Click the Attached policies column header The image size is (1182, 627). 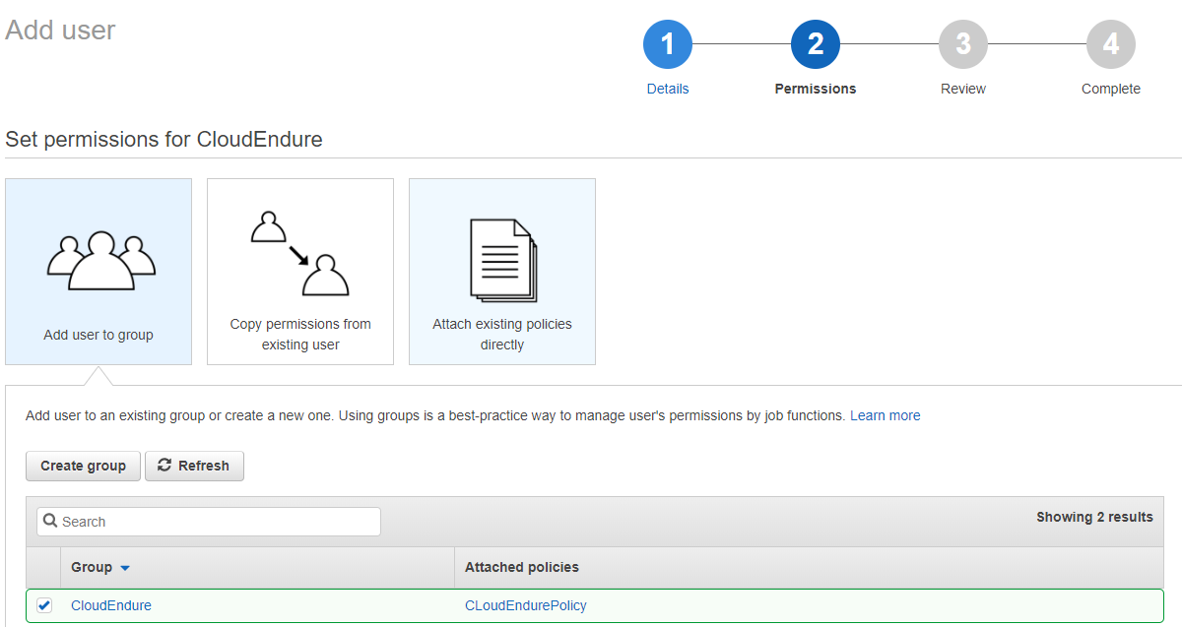[x=522, y=567]
